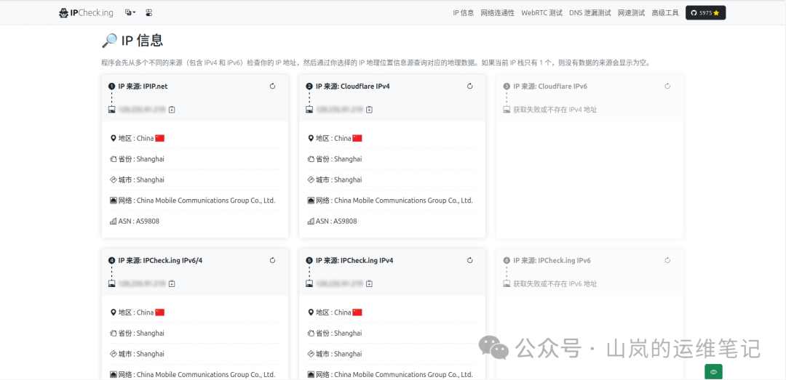Open 网速测试 nav item
This screenshot has width=786, height=380.
pyautogui.click(x=631, y=13)
